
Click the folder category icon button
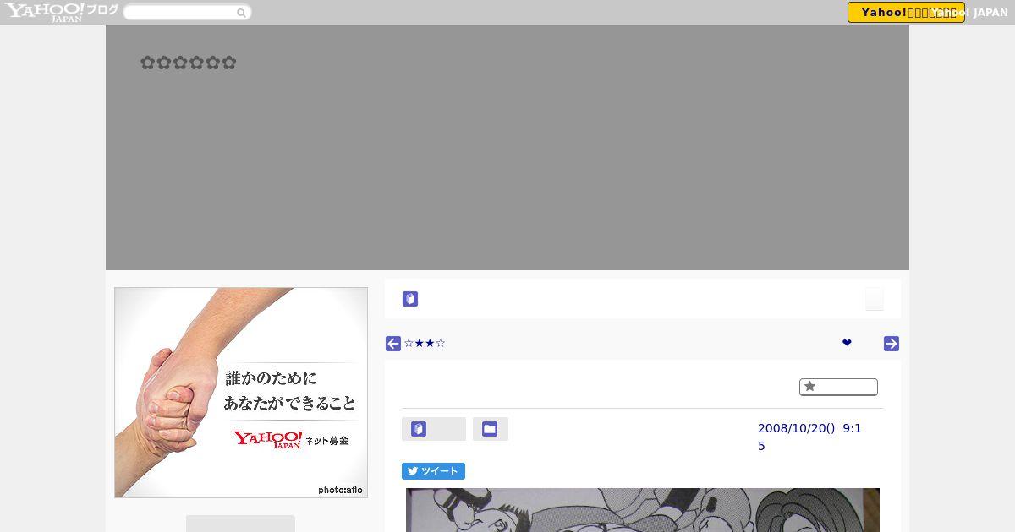point(491,429)
